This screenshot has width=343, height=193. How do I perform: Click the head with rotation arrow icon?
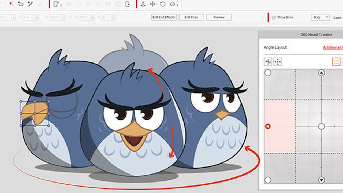tap(128, 4)
